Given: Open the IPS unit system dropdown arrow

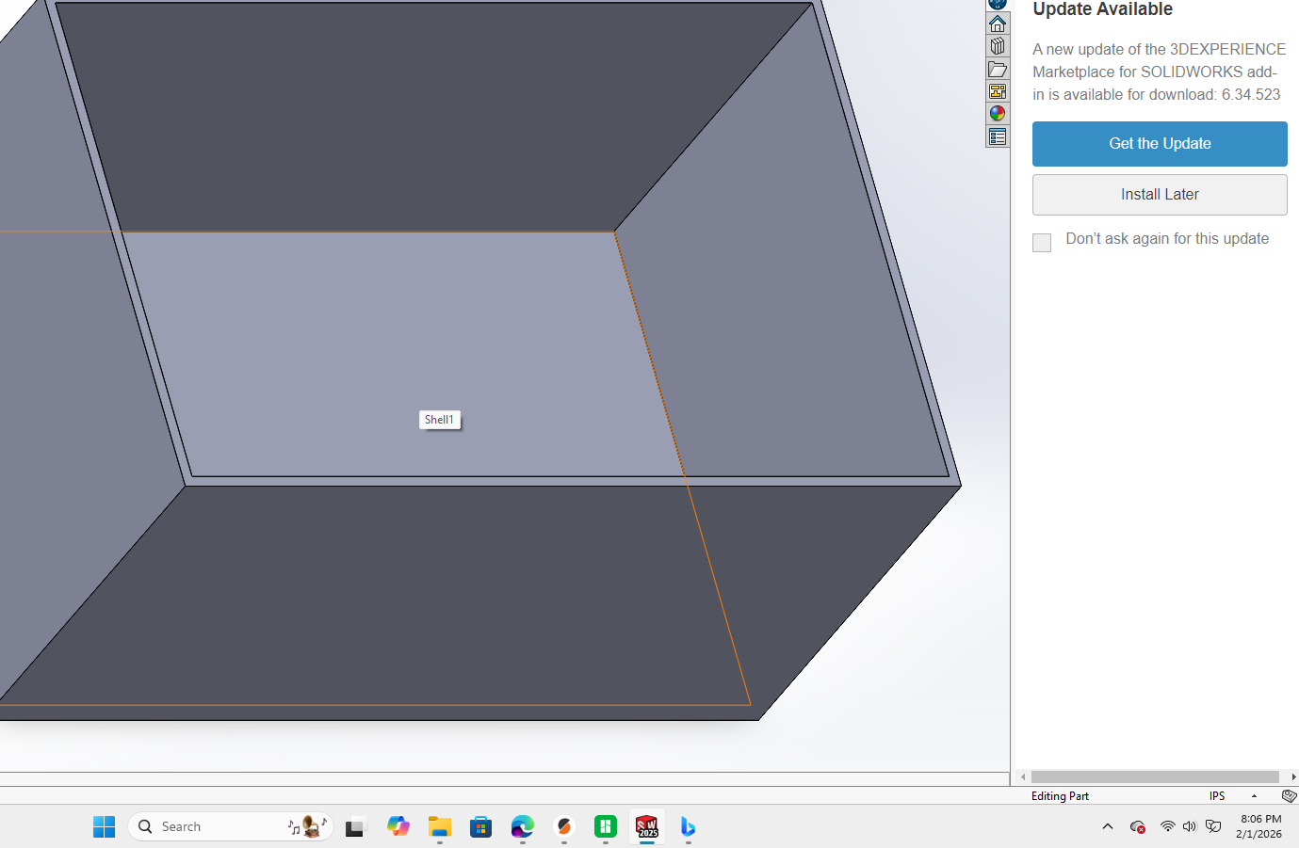Looking at the screenshot, I should pyautogui.click(x=1254, y=796).
